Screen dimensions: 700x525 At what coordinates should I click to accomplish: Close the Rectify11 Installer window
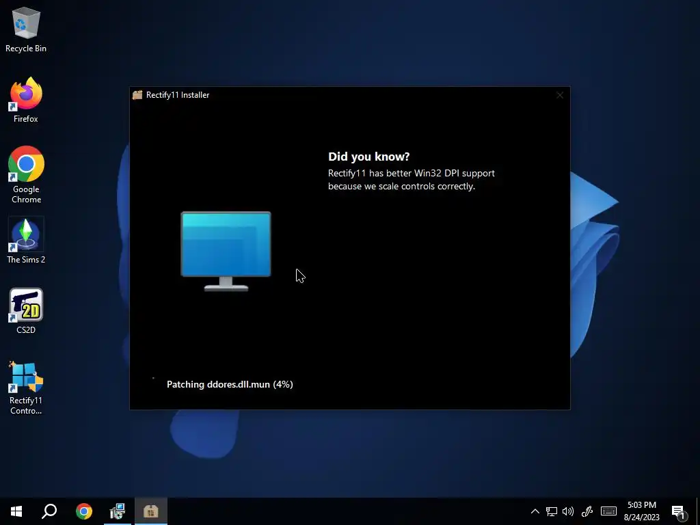[560, 95]
